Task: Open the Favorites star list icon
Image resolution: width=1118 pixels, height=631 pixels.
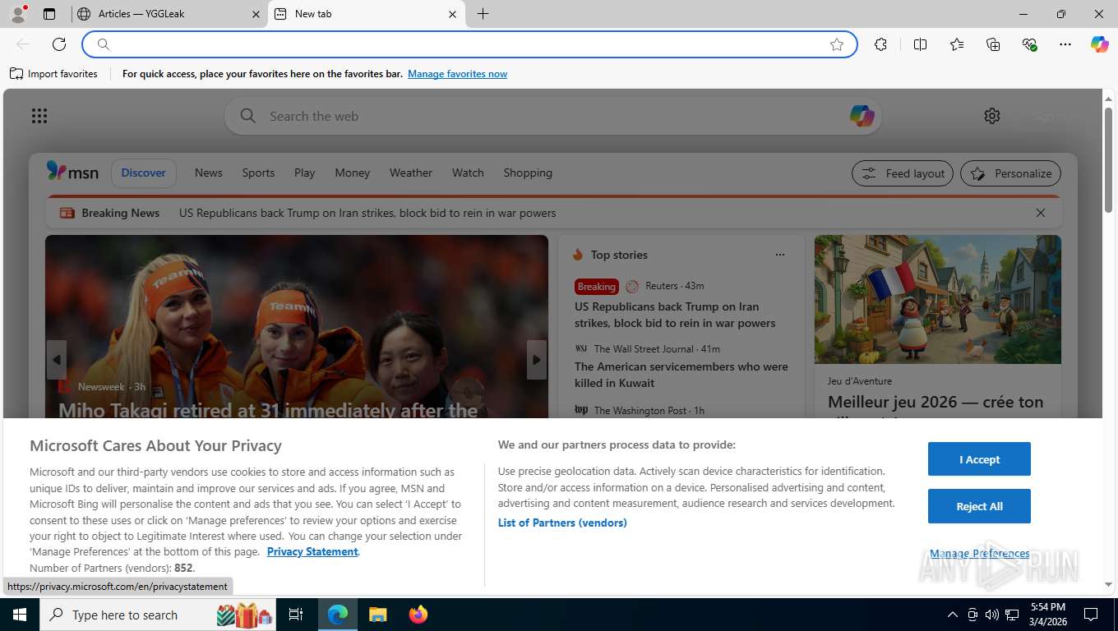Action: [957, 44]
